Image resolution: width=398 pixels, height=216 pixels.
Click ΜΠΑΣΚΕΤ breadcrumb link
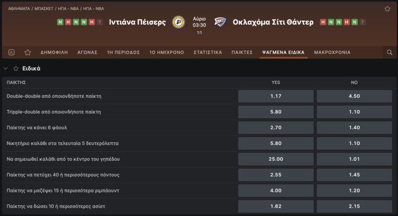[x=44, y=9]
